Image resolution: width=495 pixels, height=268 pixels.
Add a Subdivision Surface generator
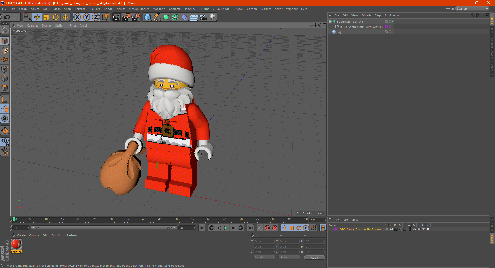[x=166, y=17]
